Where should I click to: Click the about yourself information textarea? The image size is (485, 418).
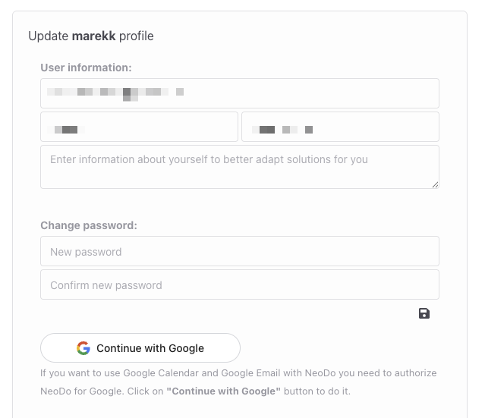click(x=239, y=167)
